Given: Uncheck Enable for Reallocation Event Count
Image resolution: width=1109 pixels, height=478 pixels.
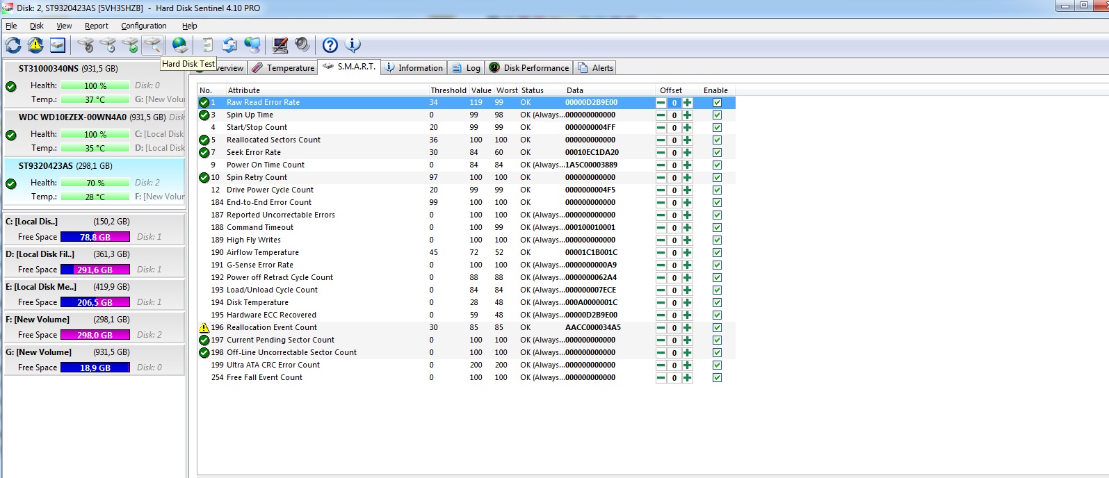Looking at the screenshot, I should pyautogui.click(x=717, y=328).
